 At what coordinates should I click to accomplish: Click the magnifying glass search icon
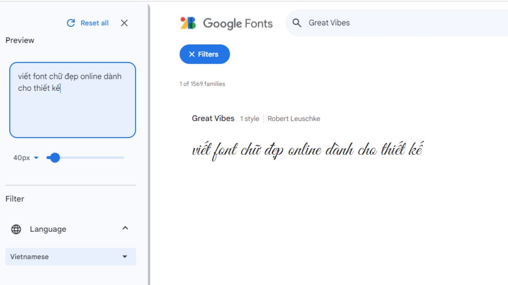(x=296, y=23)
